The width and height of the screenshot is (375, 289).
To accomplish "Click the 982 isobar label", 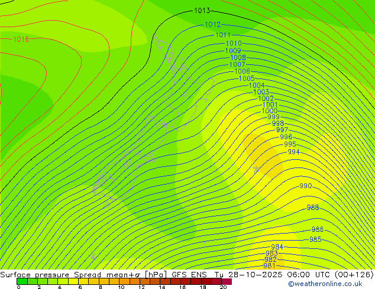I will [270, 260].
